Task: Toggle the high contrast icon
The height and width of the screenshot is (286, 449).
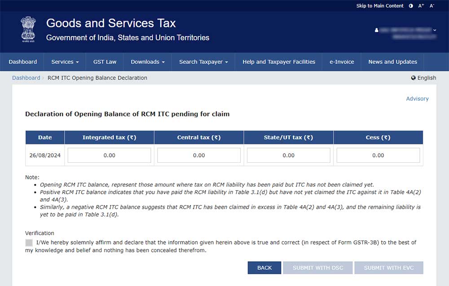Action: tap(411, 6)
